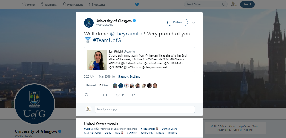Click the Tweet your reply field
286x138 pixels.
click(145, 109)
